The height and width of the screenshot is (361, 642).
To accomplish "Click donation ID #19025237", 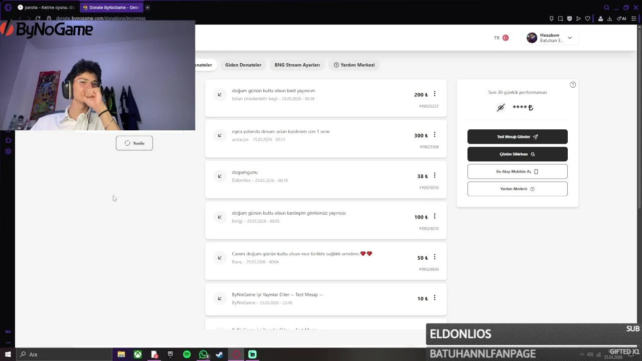I will tap(429, 106).
